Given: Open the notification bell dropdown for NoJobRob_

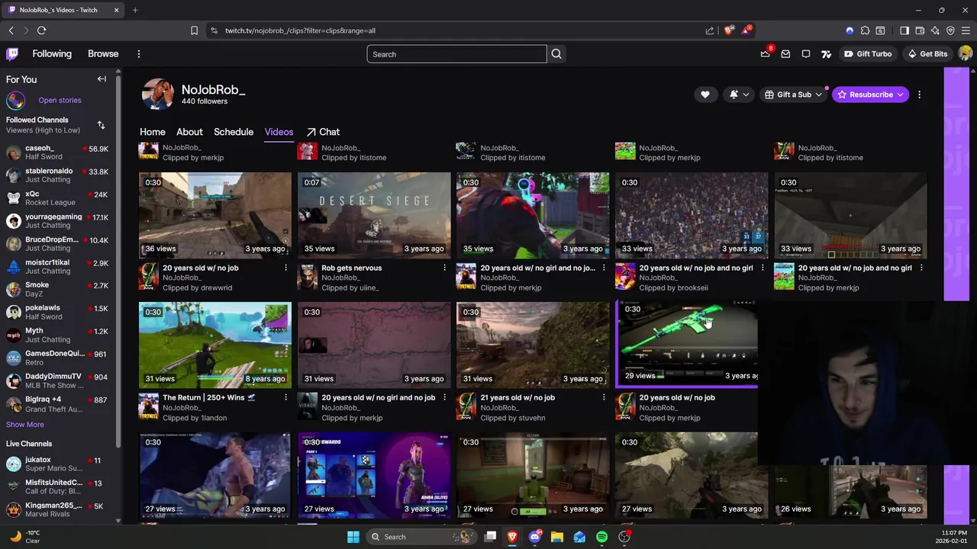Looking at the screenshot, I should 739,95.
